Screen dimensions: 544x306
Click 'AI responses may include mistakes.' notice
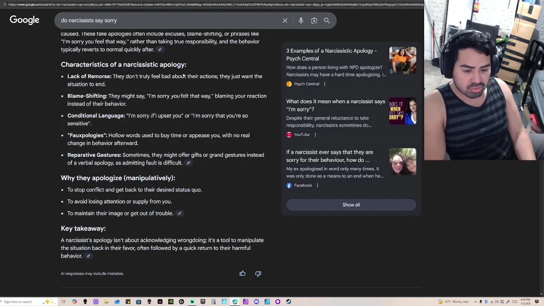(x=92, y=274)
